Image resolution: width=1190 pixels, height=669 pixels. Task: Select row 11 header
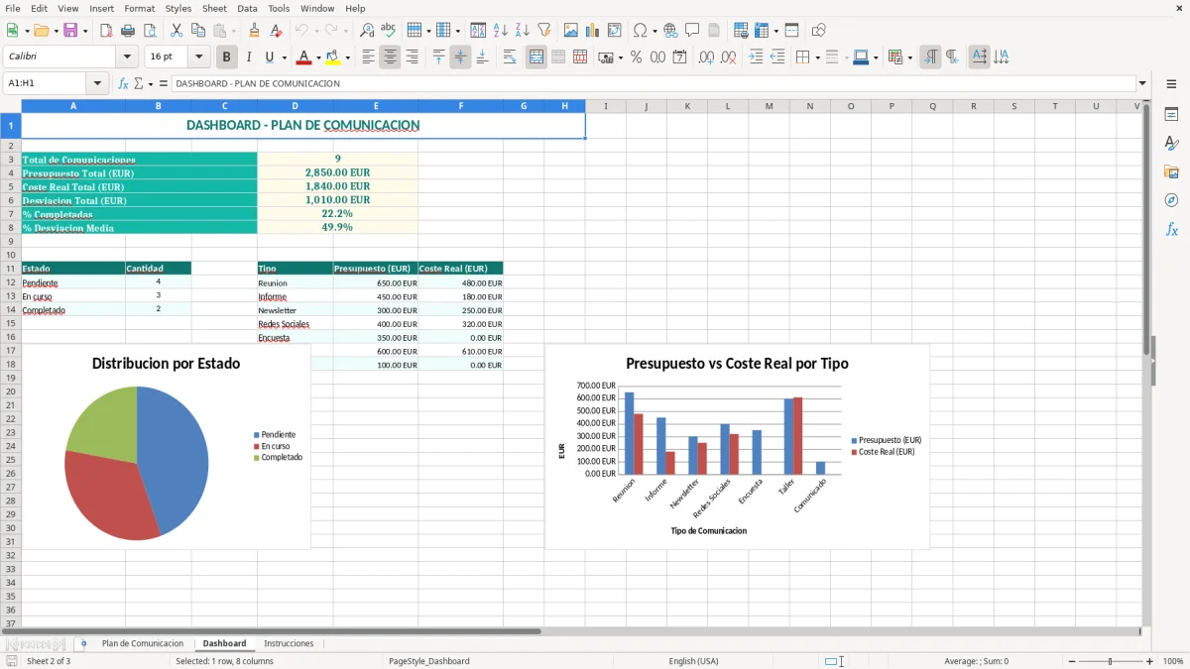pos(11,269)
